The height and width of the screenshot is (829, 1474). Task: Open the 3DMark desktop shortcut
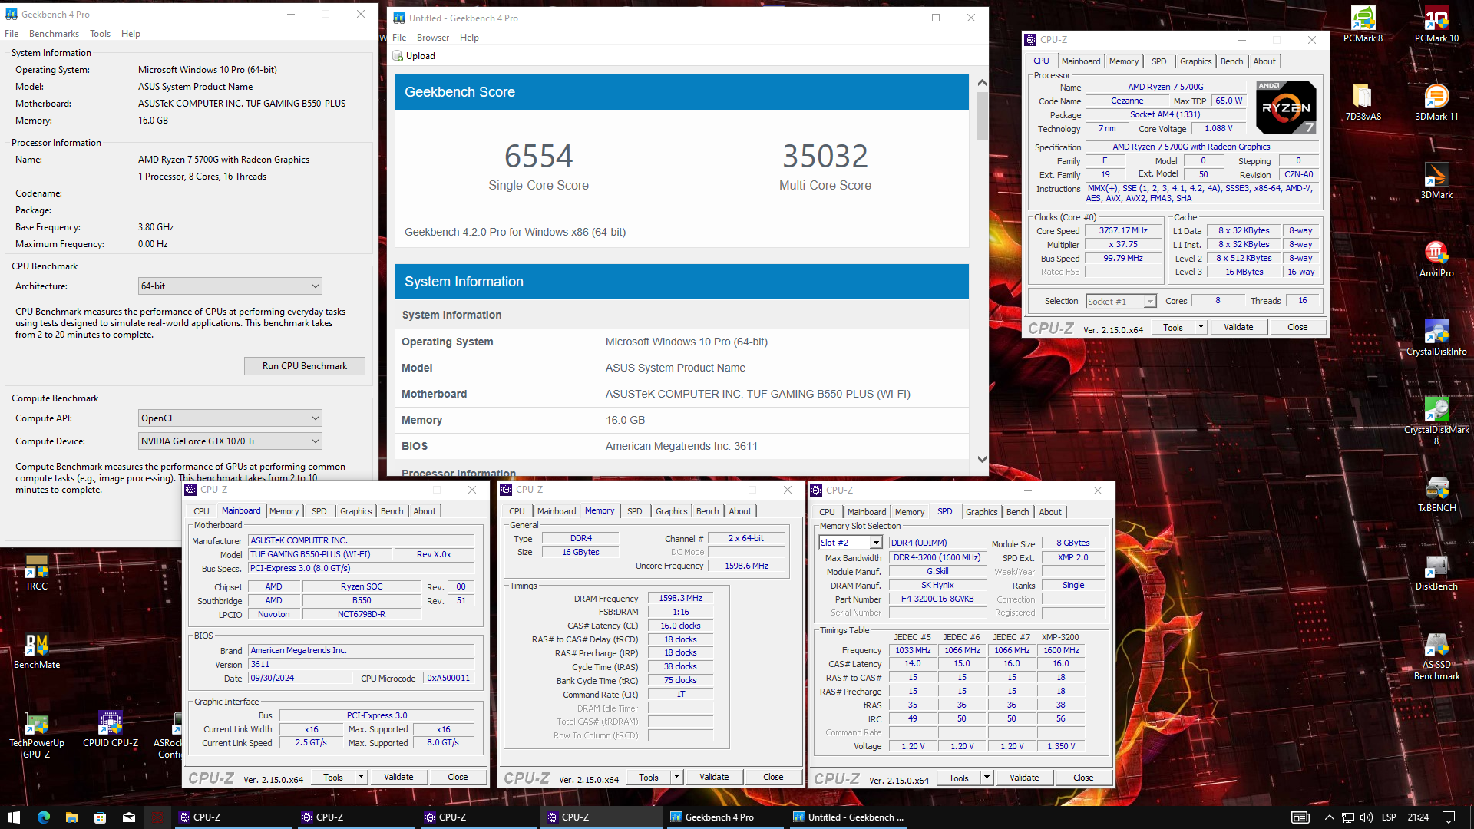[x=1436, y=180]
